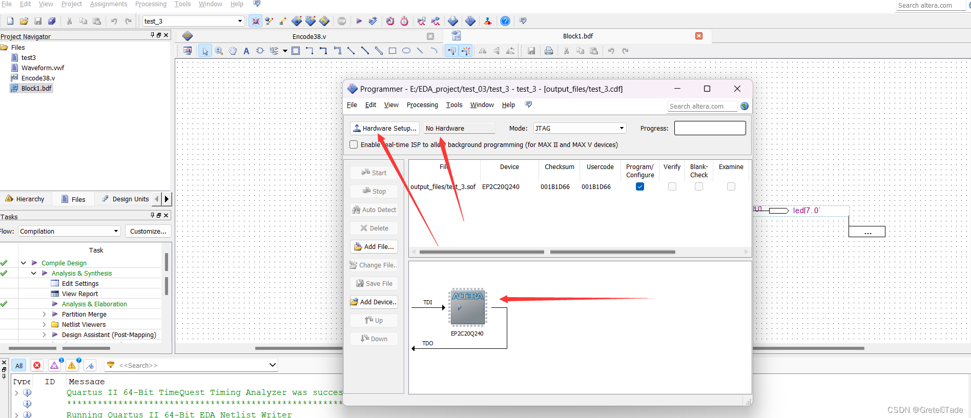The height and width of the screenshot is (418, 971).
Task: Switch to the Hierarchy tab in Project Navigator
Action: pyautogui.click(x=25, y=199)
